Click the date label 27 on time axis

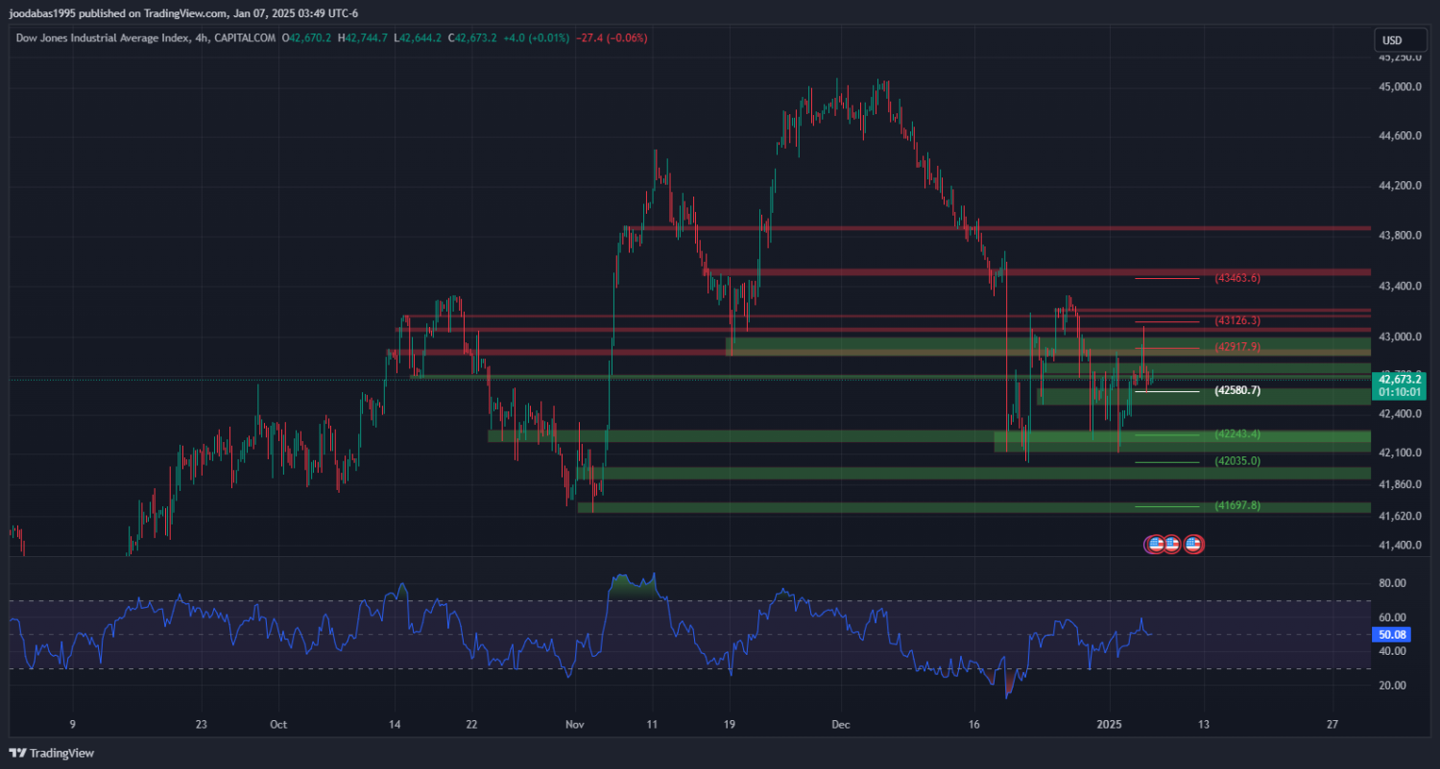coord(1332,724)
